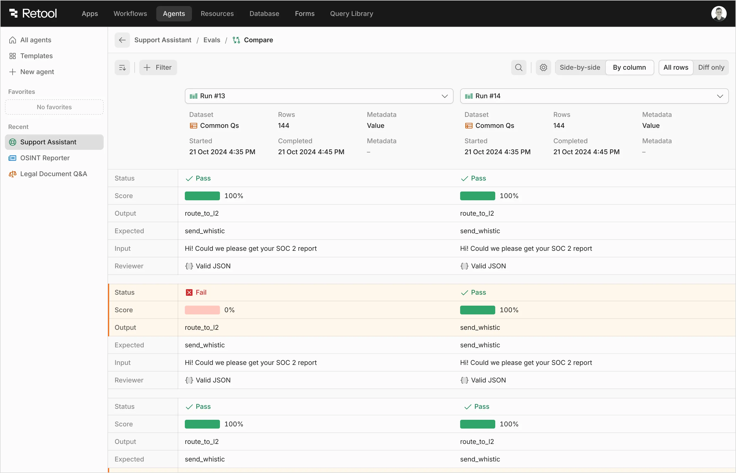Click the Legal Document Q&A scales icon
This screenshot has height=473, width=736.
coord(12,174)
